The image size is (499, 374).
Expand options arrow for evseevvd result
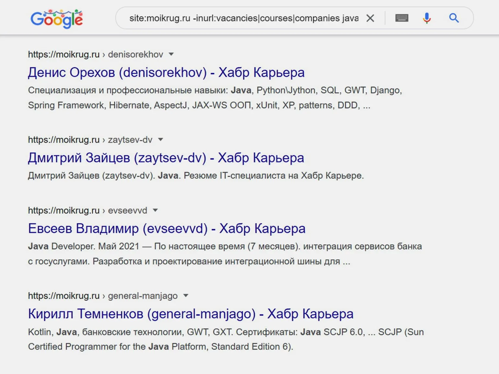tap(155, 210)
